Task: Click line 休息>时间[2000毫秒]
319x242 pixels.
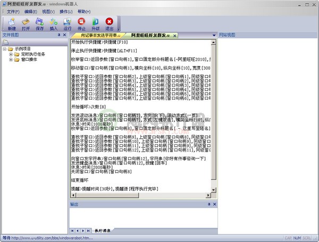Action: tap(92, 167)
